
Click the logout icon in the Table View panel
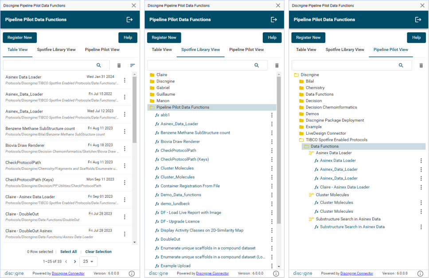point(129,20)
